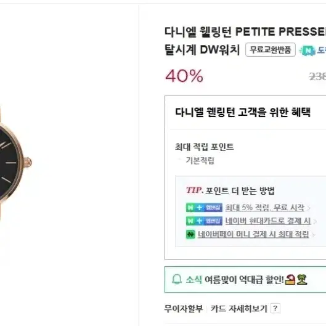Click the second N+ 멤버십 badge icon
326x326 pixels.
[x=204, y=221]
